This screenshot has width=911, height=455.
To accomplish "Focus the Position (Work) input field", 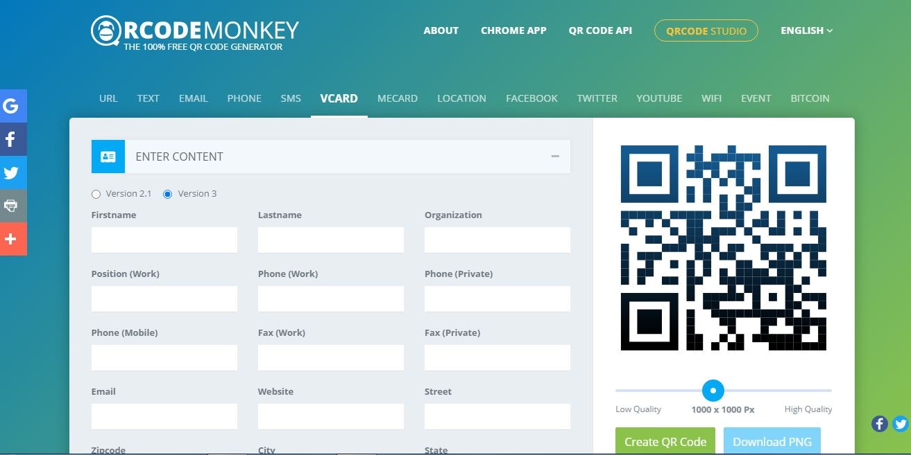I will coord(164,299).
